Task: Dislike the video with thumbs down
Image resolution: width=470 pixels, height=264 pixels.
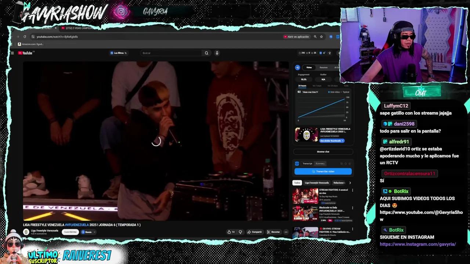Action: coord(241,232)
